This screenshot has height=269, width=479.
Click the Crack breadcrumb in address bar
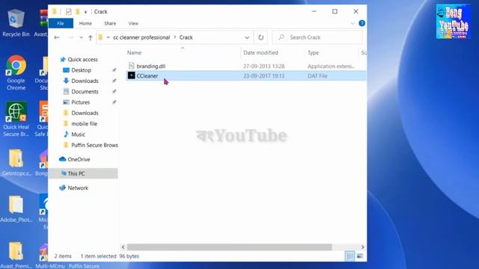186,37
